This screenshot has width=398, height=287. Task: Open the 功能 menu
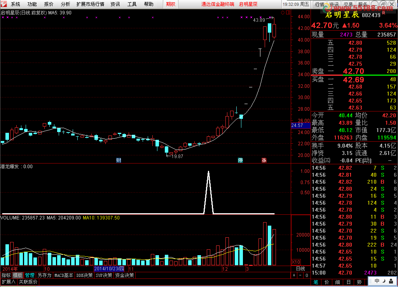32,4
